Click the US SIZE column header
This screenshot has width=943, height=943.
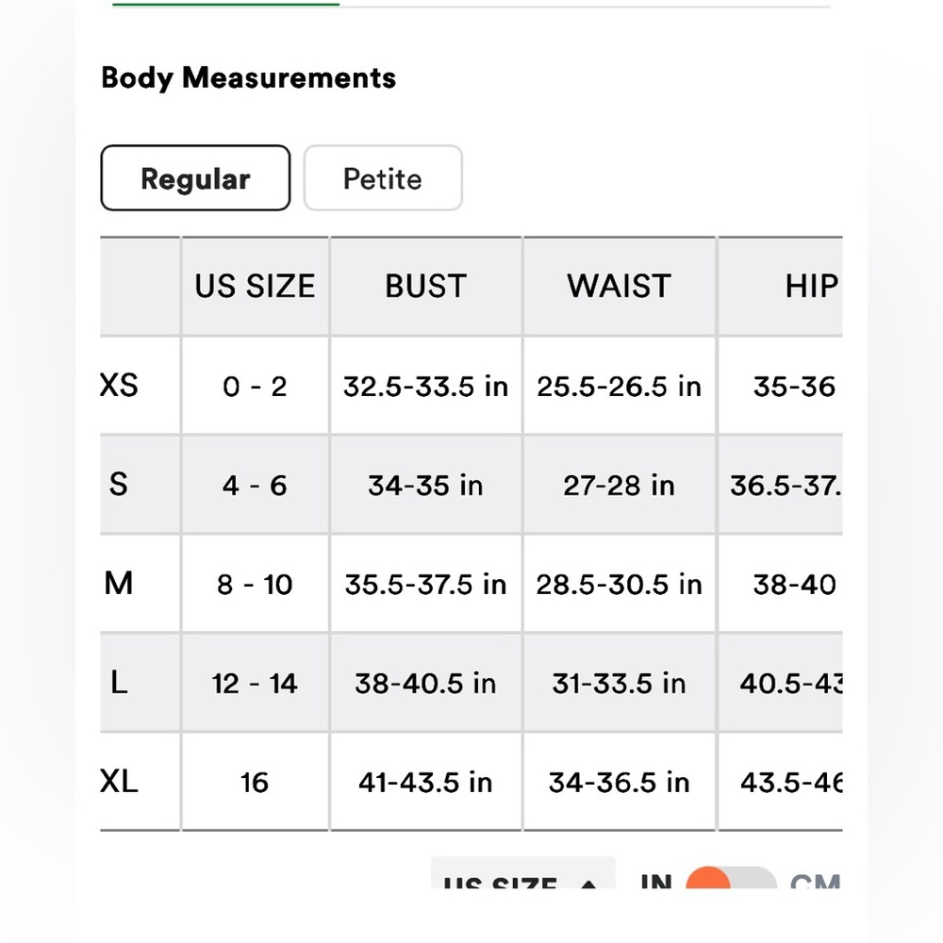coord(255,287)
